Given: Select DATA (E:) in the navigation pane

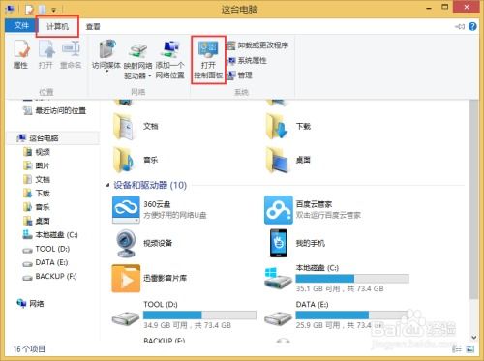Looking at the screenshot, I should pyautogui.click(x=45, y=262).
